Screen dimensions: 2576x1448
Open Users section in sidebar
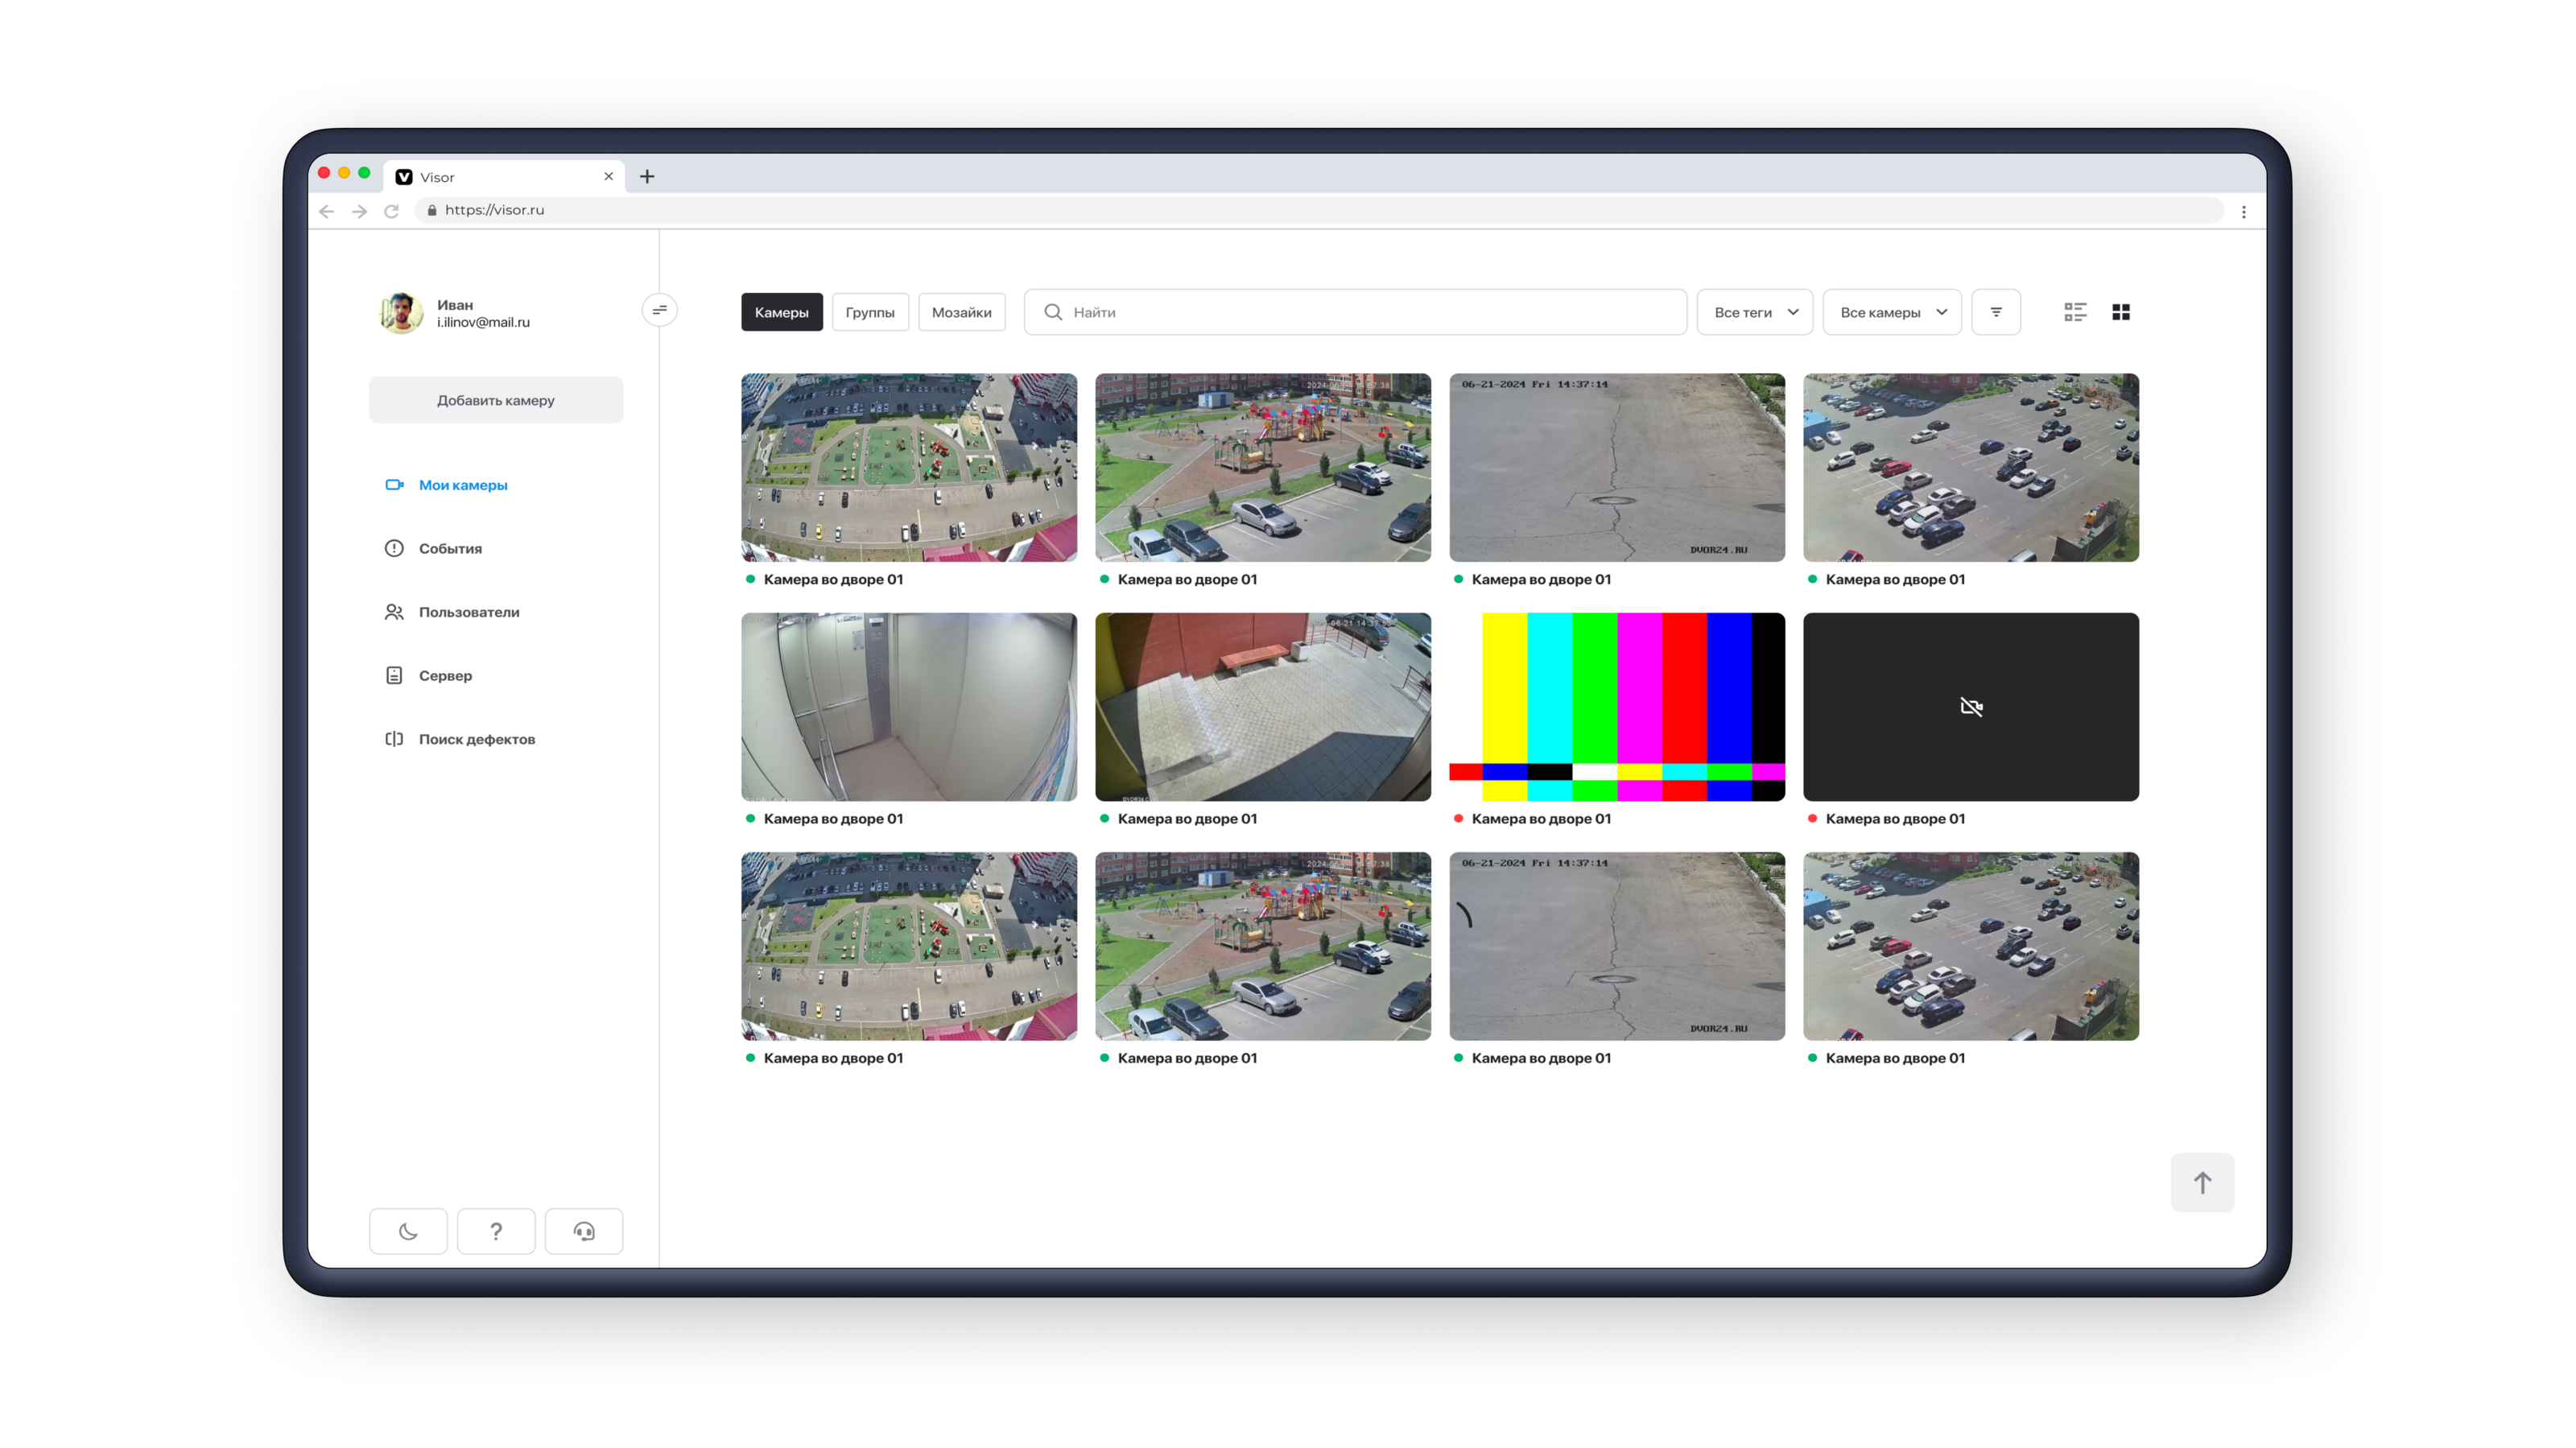(x=468, y=612)
